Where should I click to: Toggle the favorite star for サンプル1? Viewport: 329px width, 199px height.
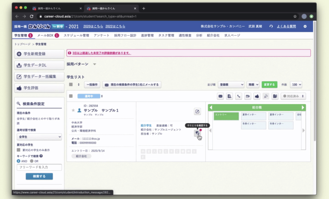tap(73, 110)
